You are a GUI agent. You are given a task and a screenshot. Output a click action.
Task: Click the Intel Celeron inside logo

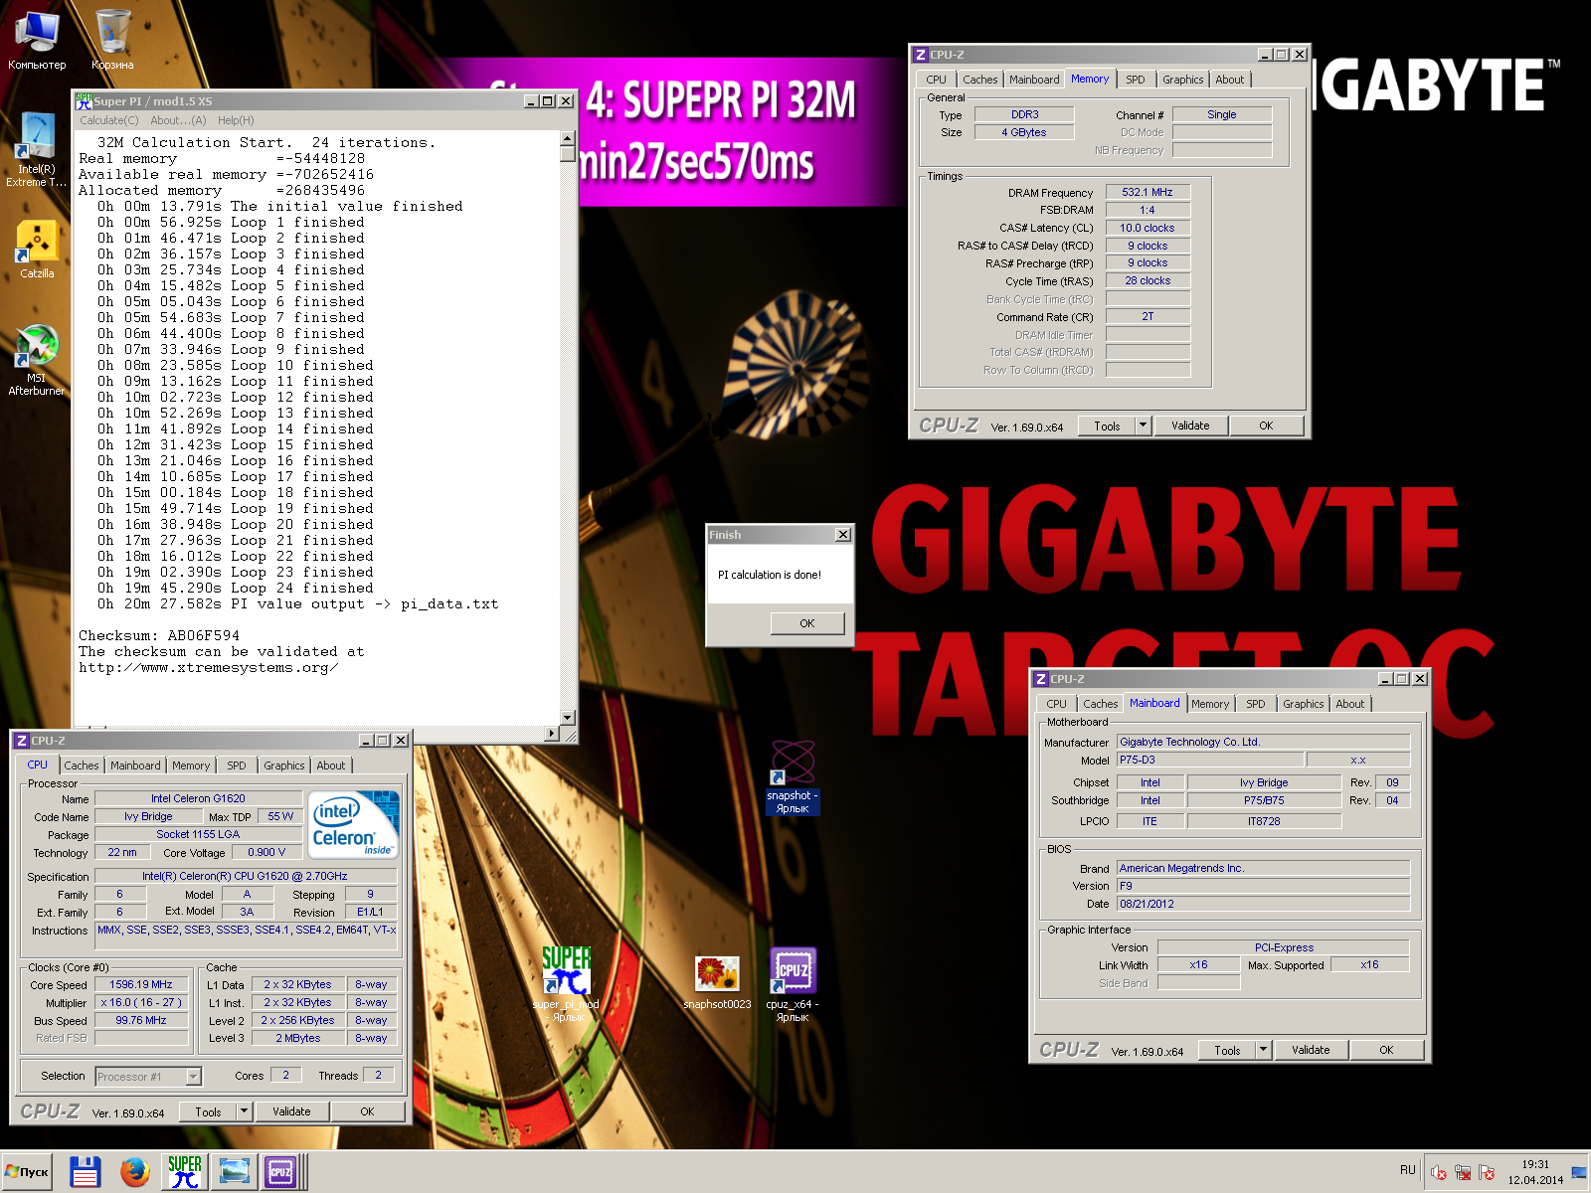point(353,824)
